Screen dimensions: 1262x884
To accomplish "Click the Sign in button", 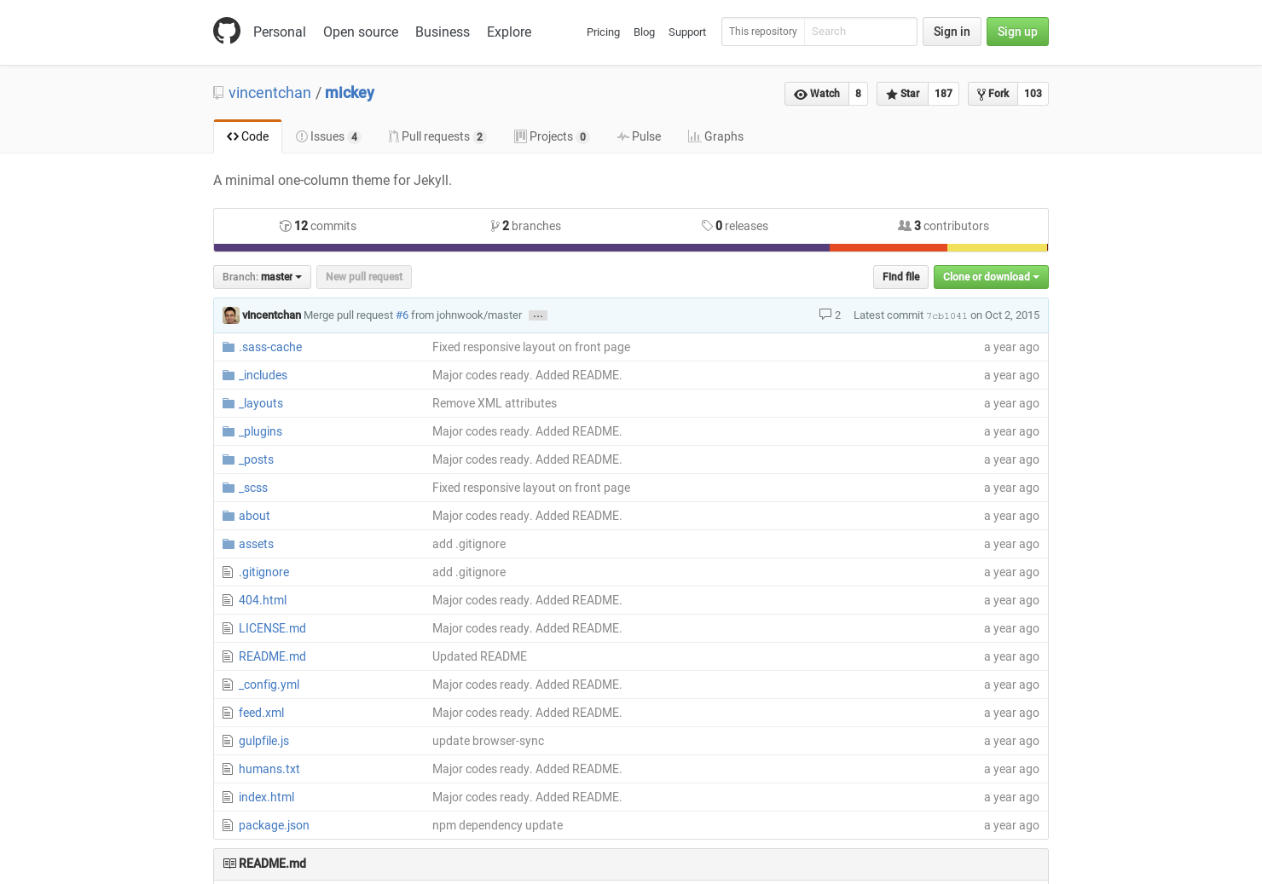I will point(952,32).
